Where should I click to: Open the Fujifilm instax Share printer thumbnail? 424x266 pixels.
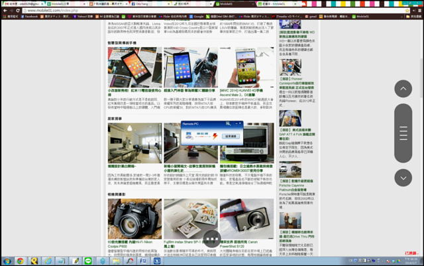pos(191,219)
